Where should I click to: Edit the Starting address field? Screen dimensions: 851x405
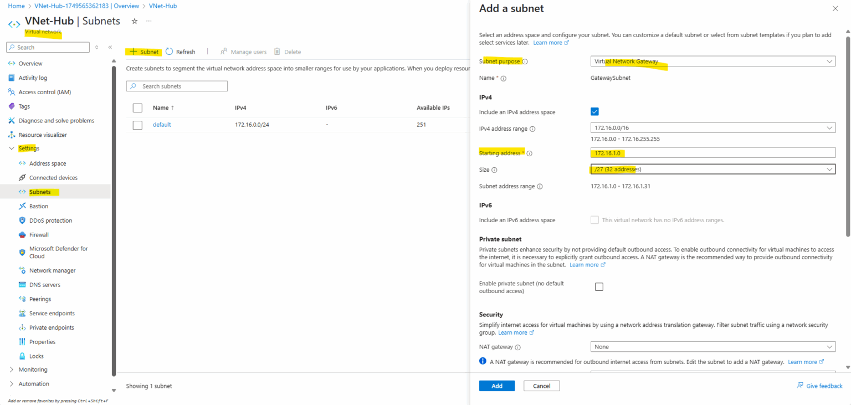pos(712,152)
